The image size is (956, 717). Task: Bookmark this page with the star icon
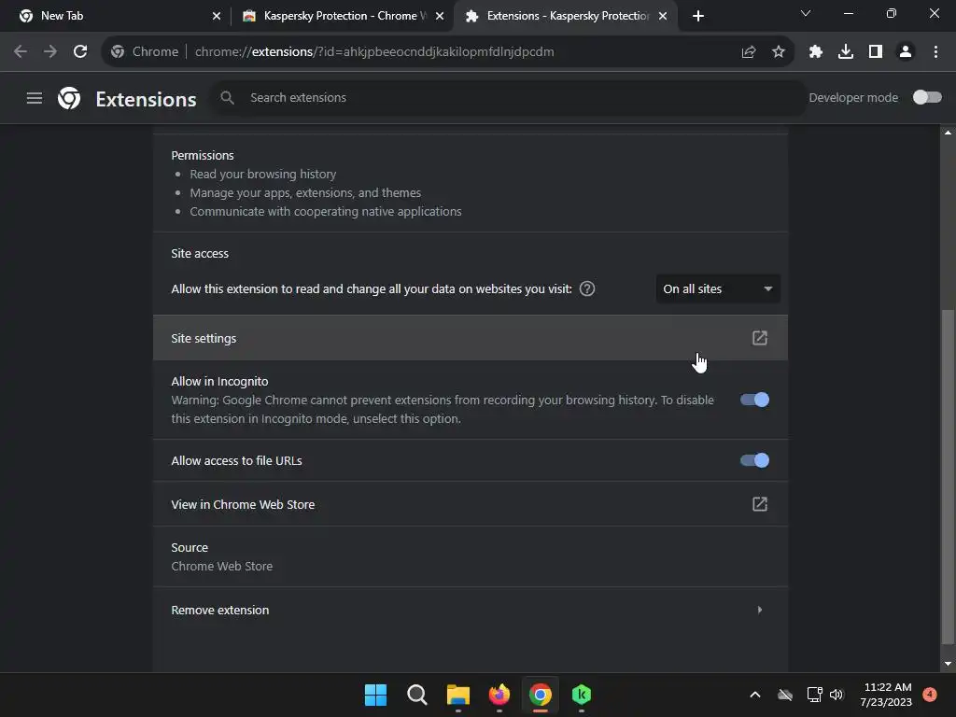click(x=779, y=52)
